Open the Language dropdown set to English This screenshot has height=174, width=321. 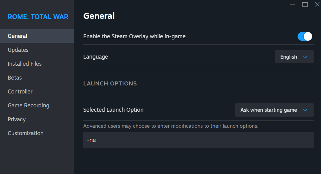click(x=294, y=57)
